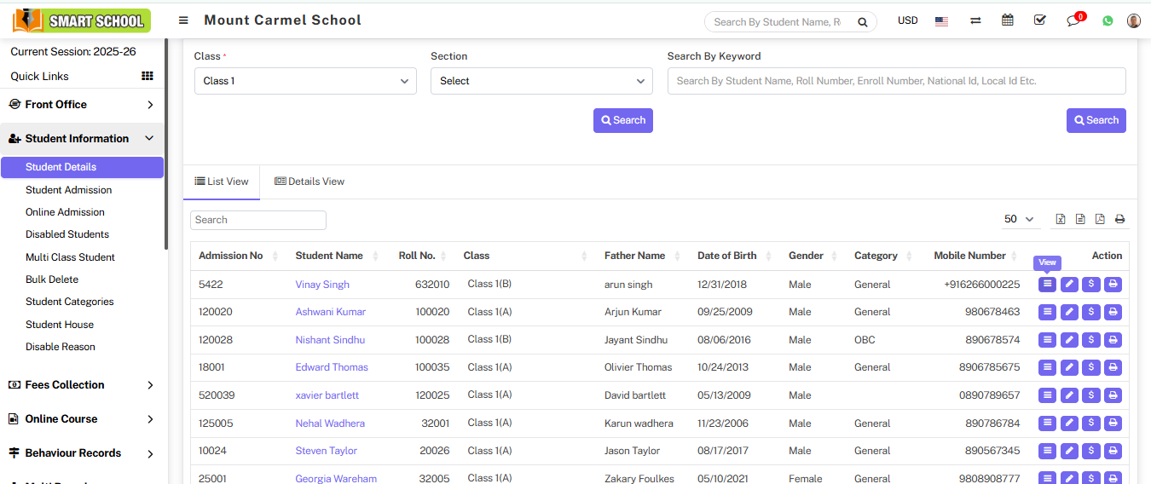Export student list as PDF

coord(1100,219)
